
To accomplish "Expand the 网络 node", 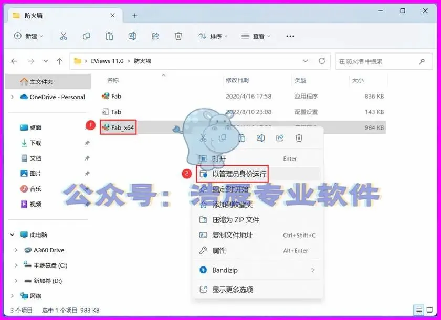I will [12, 296].
